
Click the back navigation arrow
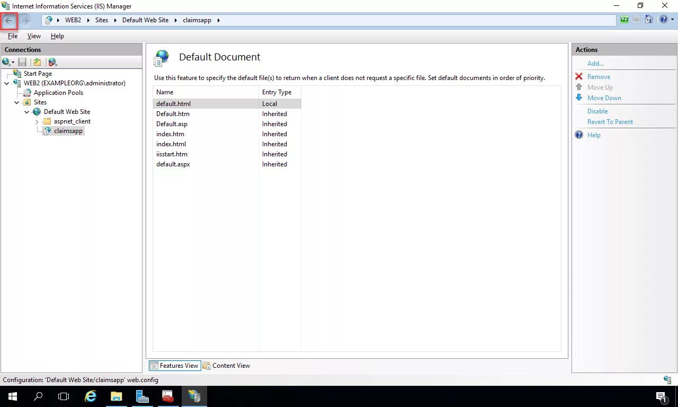click(9, 20)
